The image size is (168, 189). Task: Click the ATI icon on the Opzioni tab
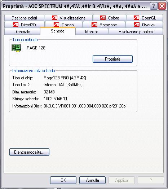pos(56,25)
